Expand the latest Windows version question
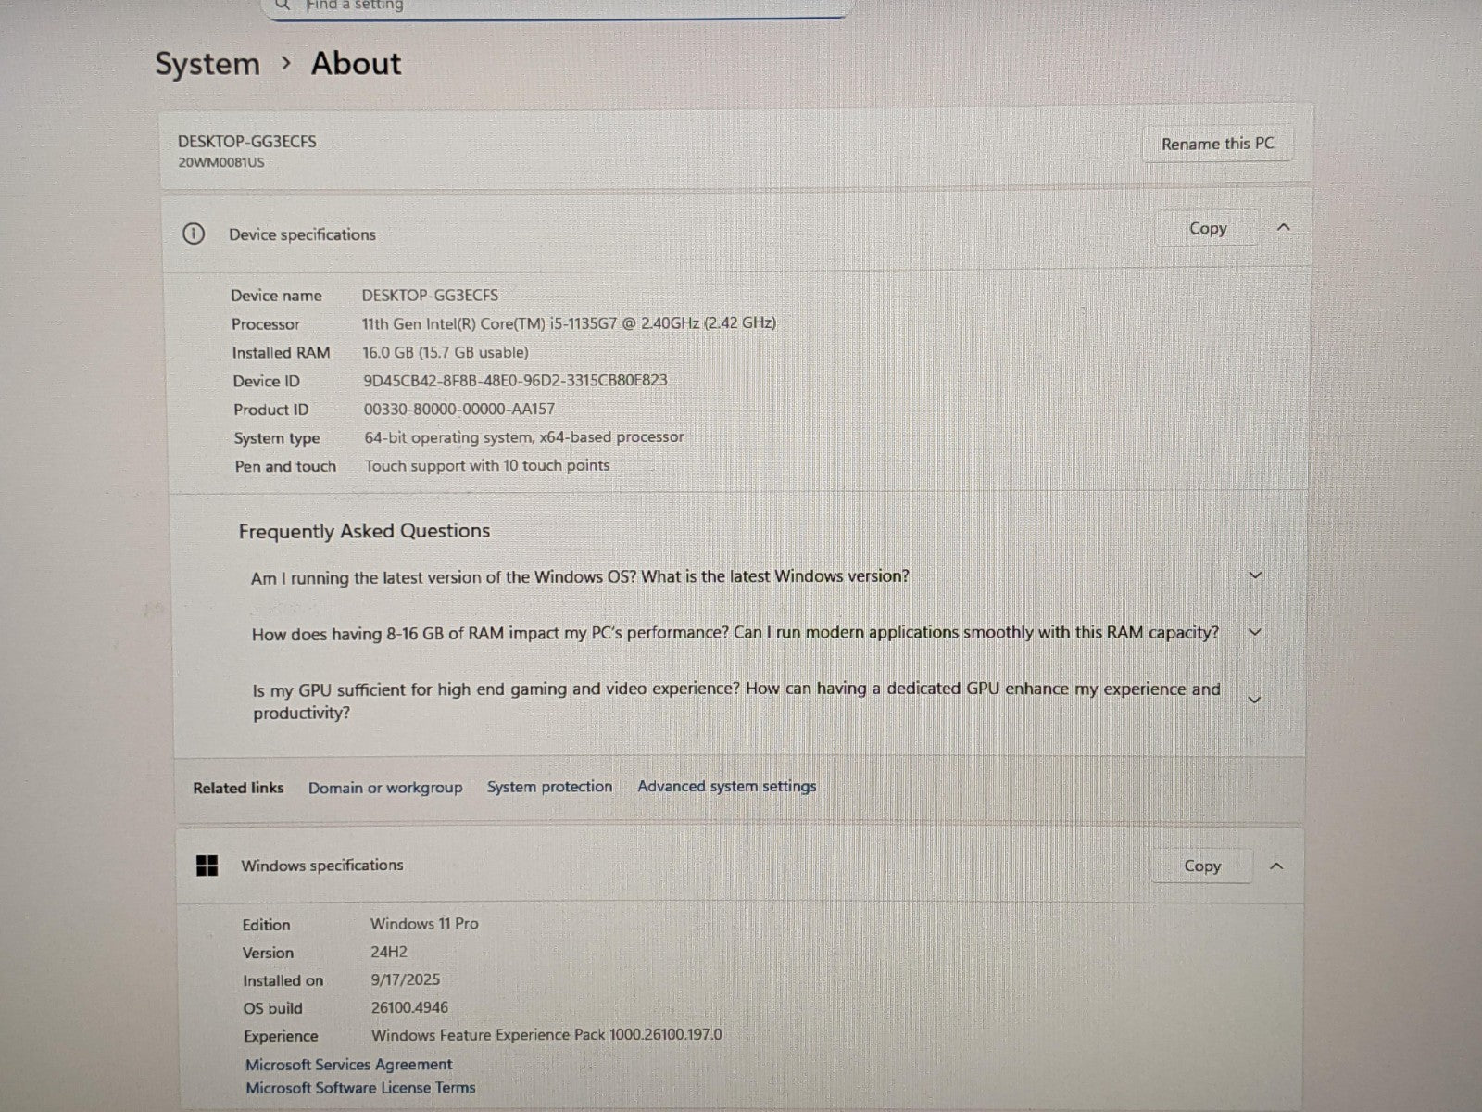Screen dimensions: 1482x1112 pyautogui.click(x=1255, y=575)
